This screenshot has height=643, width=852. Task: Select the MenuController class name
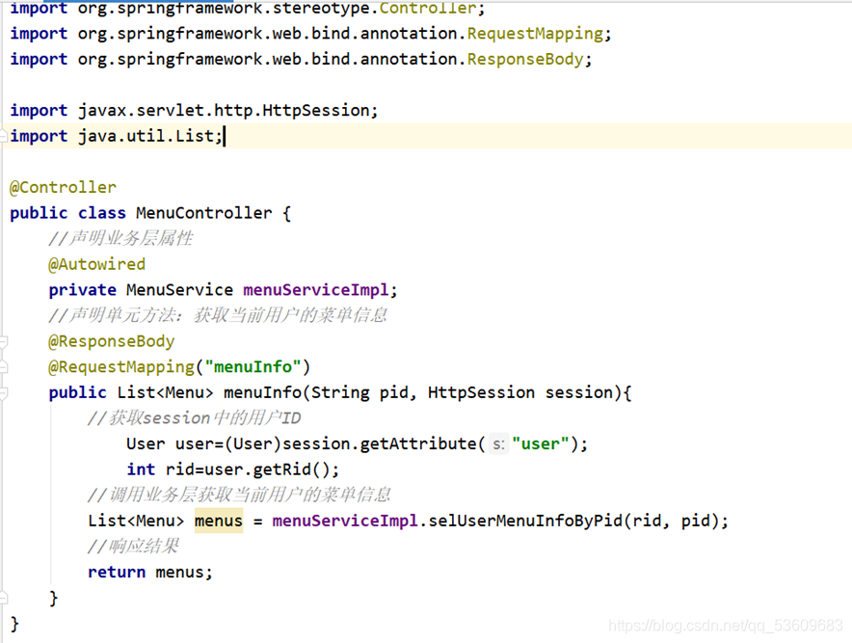(203, 213)
